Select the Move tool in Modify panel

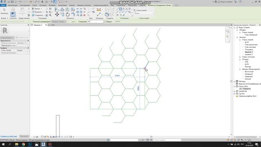[57, 15]
